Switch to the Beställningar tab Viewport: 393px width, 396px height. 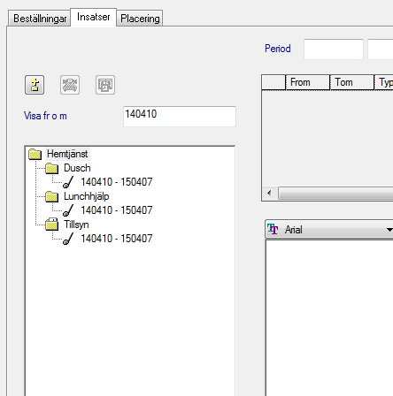40,19
